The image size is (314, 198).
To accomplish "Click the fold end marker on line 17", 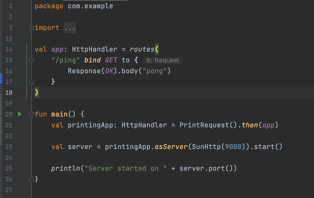I will (31, 82).
